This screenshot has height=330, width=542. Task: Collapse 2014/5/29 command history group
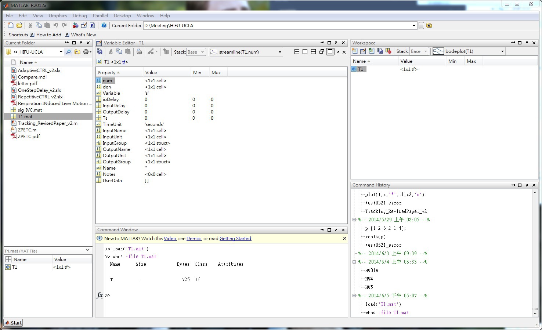[354, 220]
